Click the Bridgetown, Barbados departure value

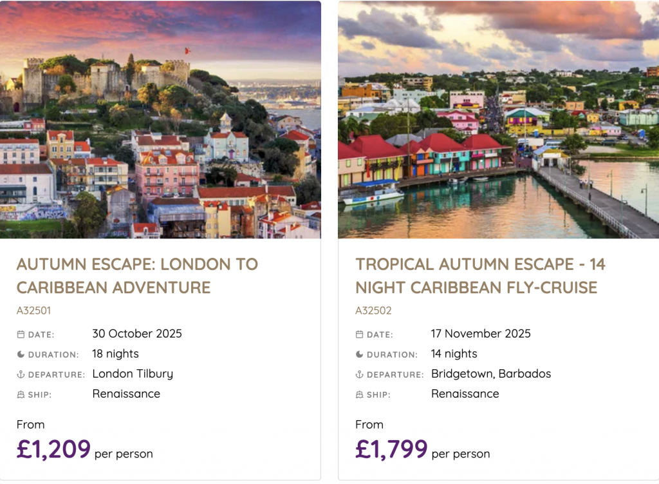[x=491, y=374]
